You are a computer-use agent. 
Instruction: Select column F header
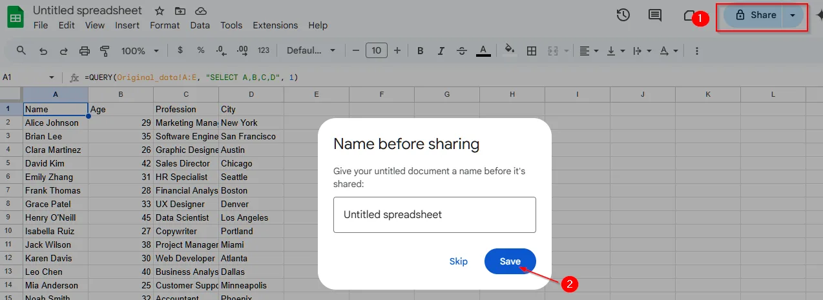[382, 95]
